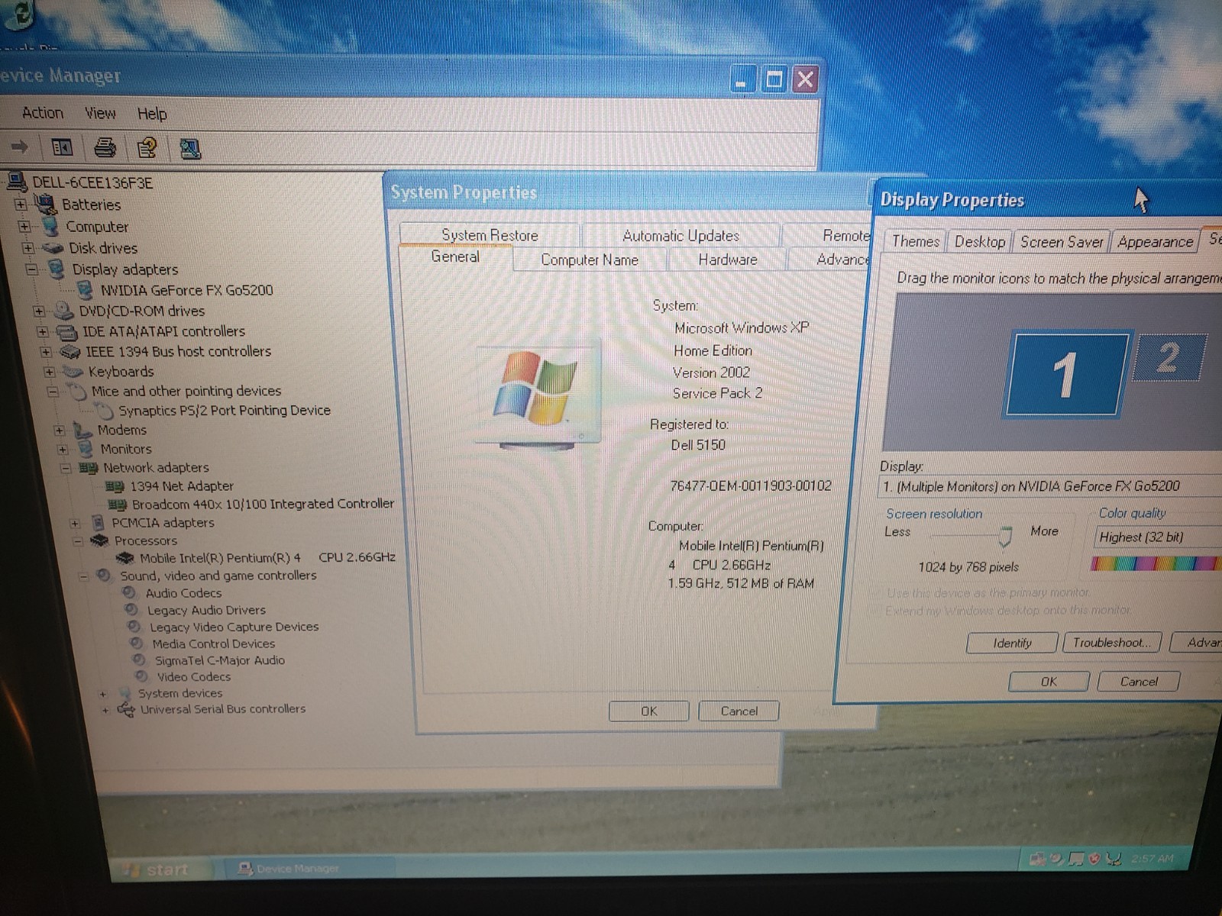Switch to the Automatic Updates tab
This screenshot has height=916, width=1222.
pos(681,236)
